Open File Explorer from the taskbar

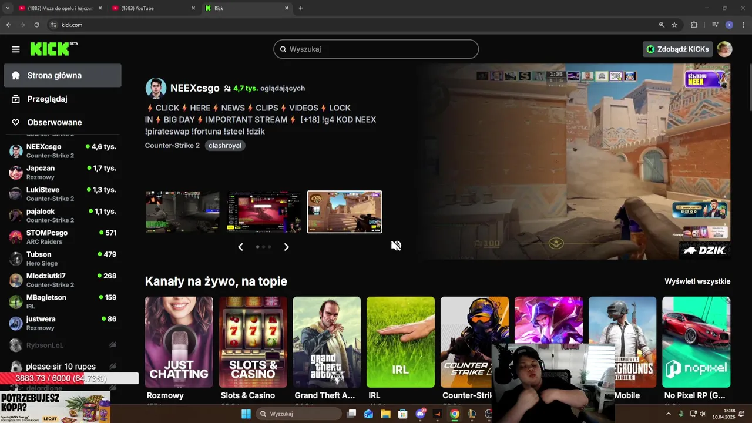[x=385, y=414]
